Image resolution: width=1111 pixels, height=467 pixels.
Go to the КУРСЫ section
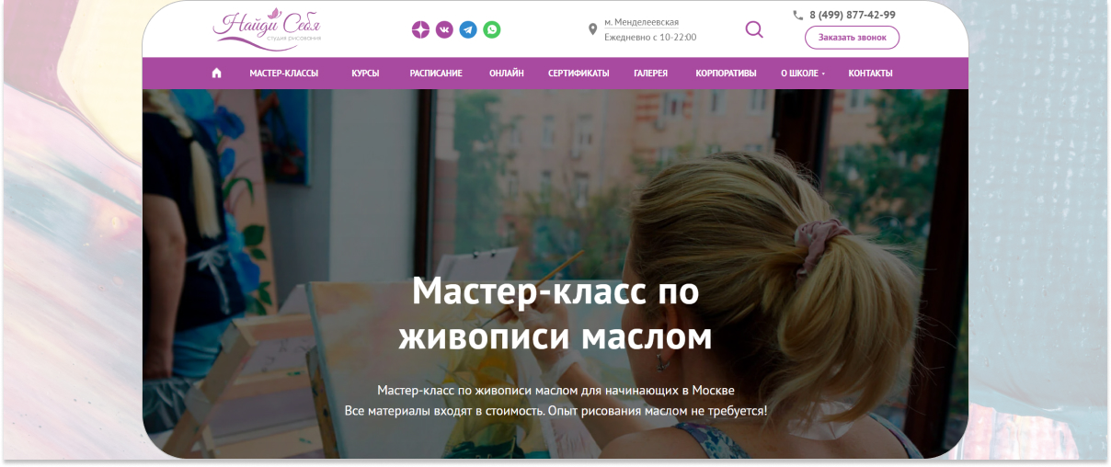pos(365,74)
